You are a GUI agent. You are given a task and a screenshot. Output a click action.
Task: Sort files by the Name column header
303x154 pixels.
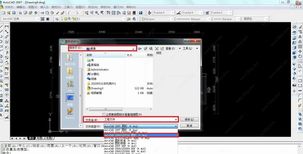[105, 55]
